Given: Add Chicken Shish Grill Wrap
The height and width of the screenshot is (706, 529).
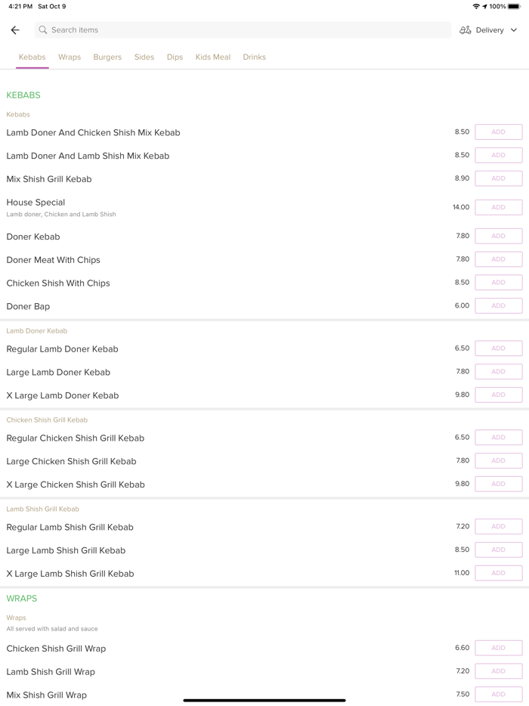Looking at the screenshot, I should coord(498,648).
